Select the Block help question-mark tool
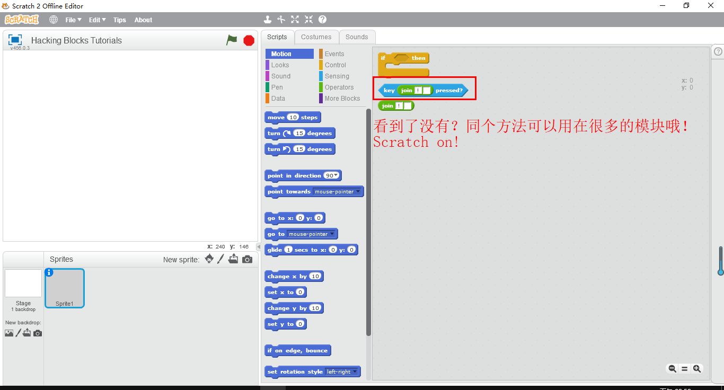Viewport: 724px width, 390px height. coord(322,20)
